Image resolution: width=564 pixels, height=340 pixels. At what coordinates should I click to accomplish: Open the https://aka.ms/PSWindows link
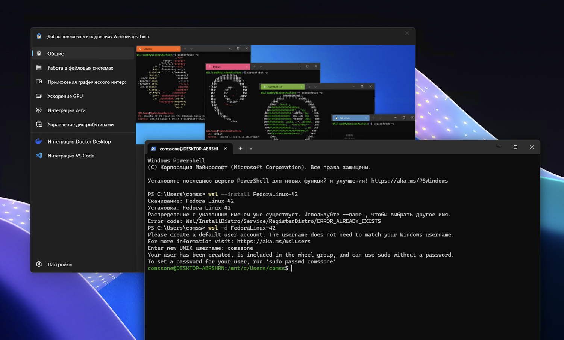point(409,181)
